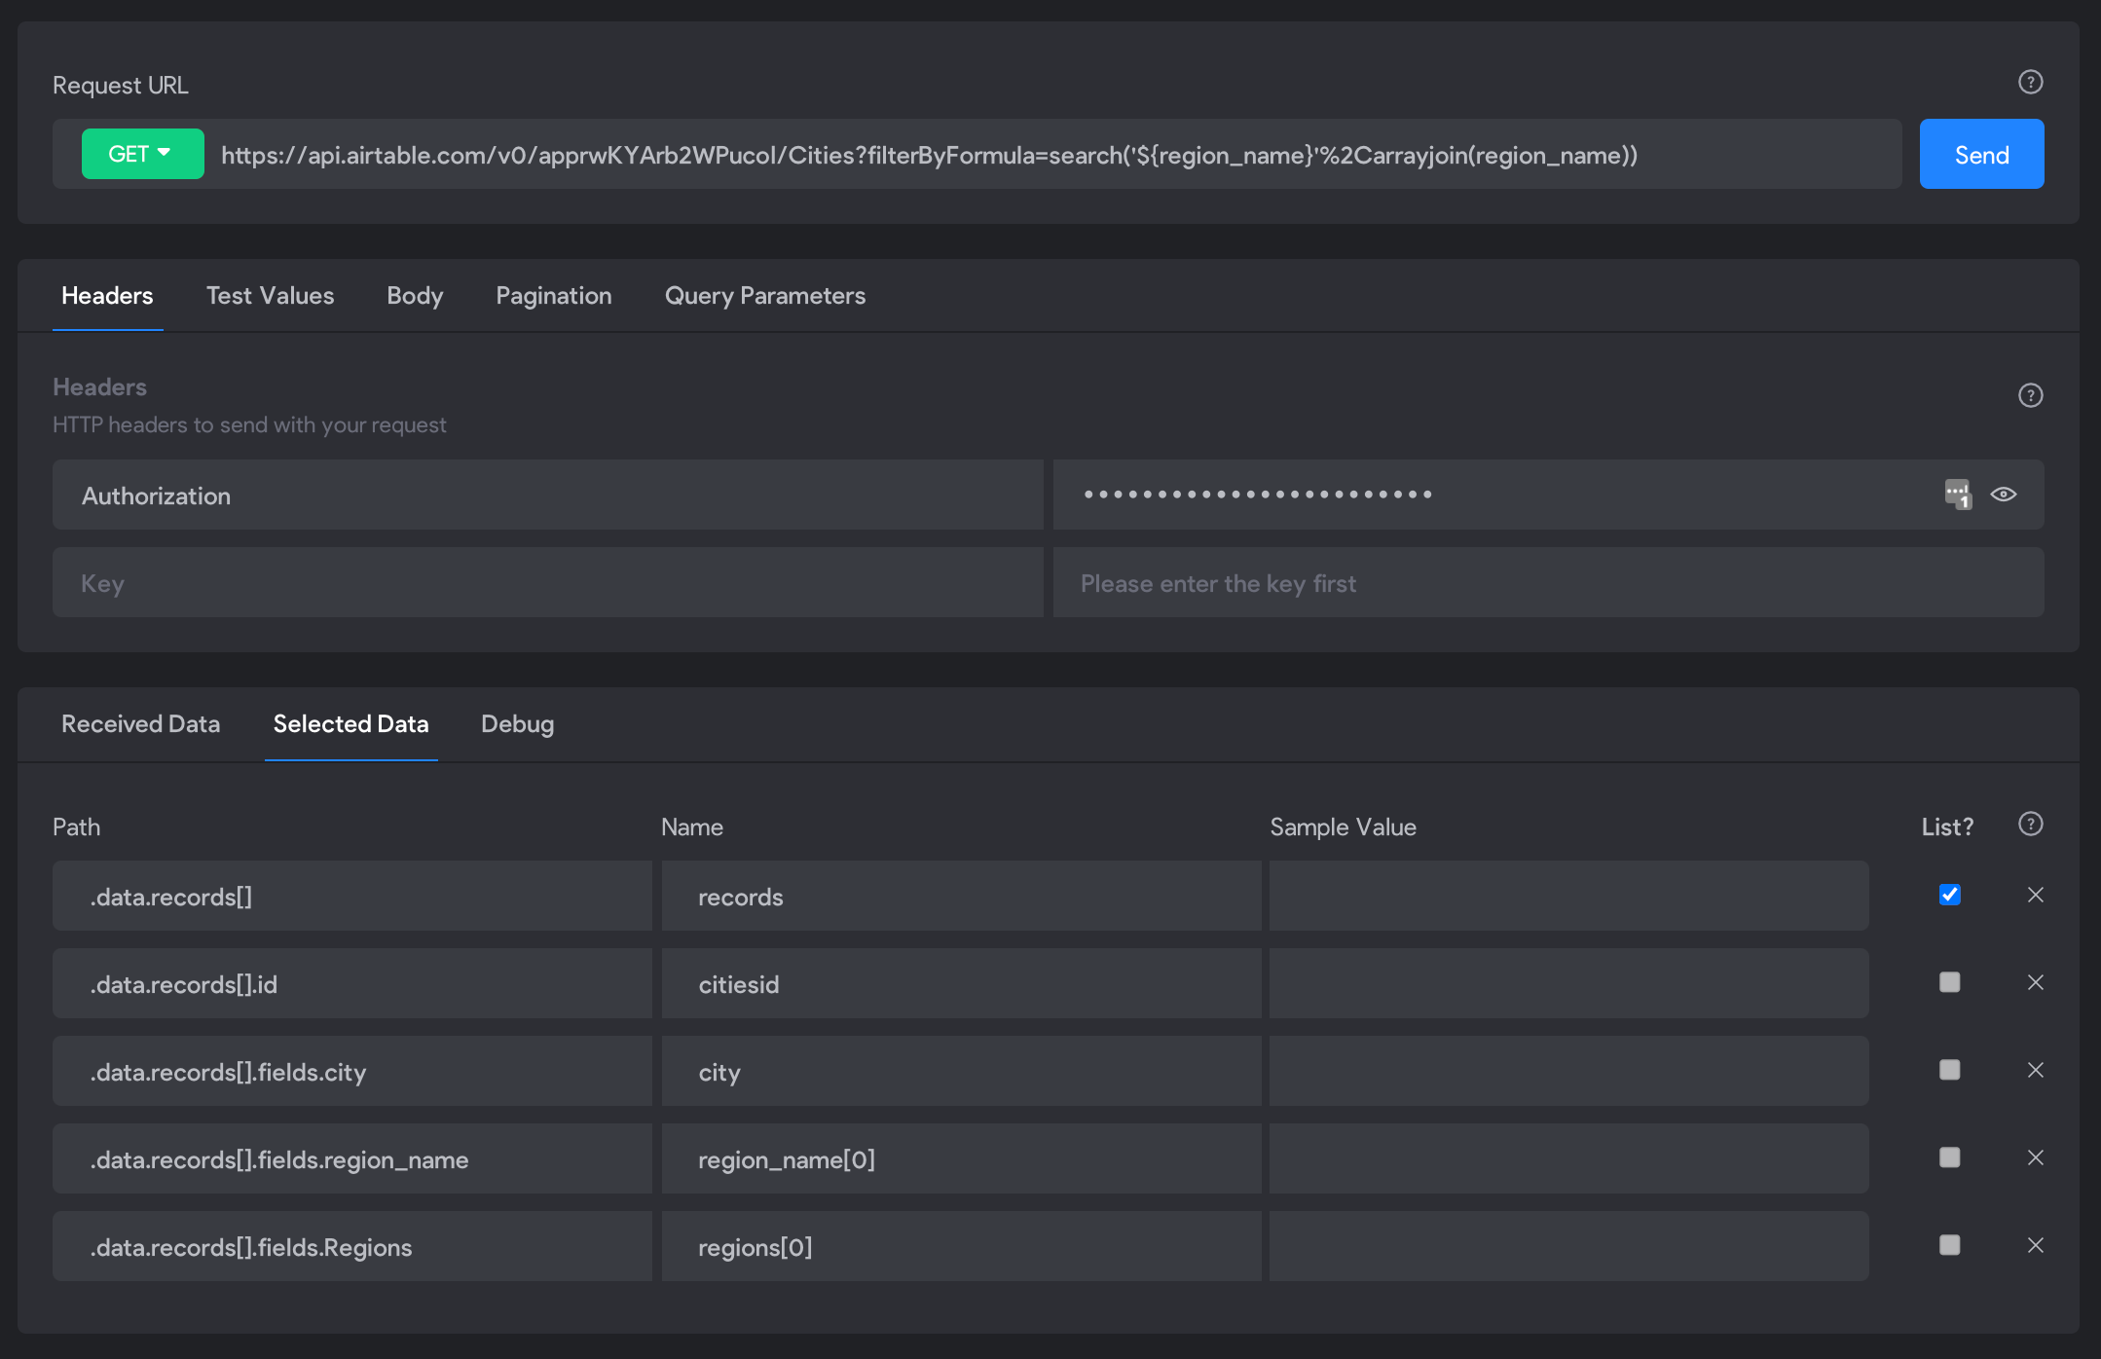Uncheck List checkbox for records row

click(x=1949, y=895)
